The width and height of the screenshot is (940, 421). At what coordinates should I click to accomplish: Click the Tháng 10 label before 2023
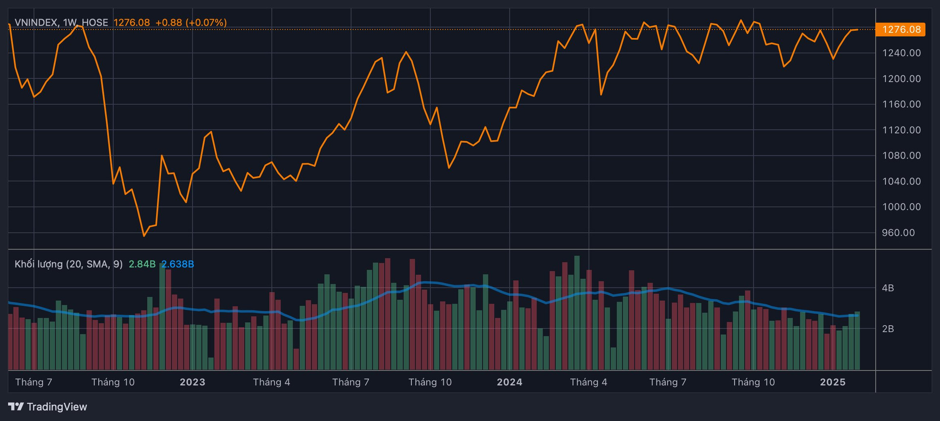tap(113, 382)
